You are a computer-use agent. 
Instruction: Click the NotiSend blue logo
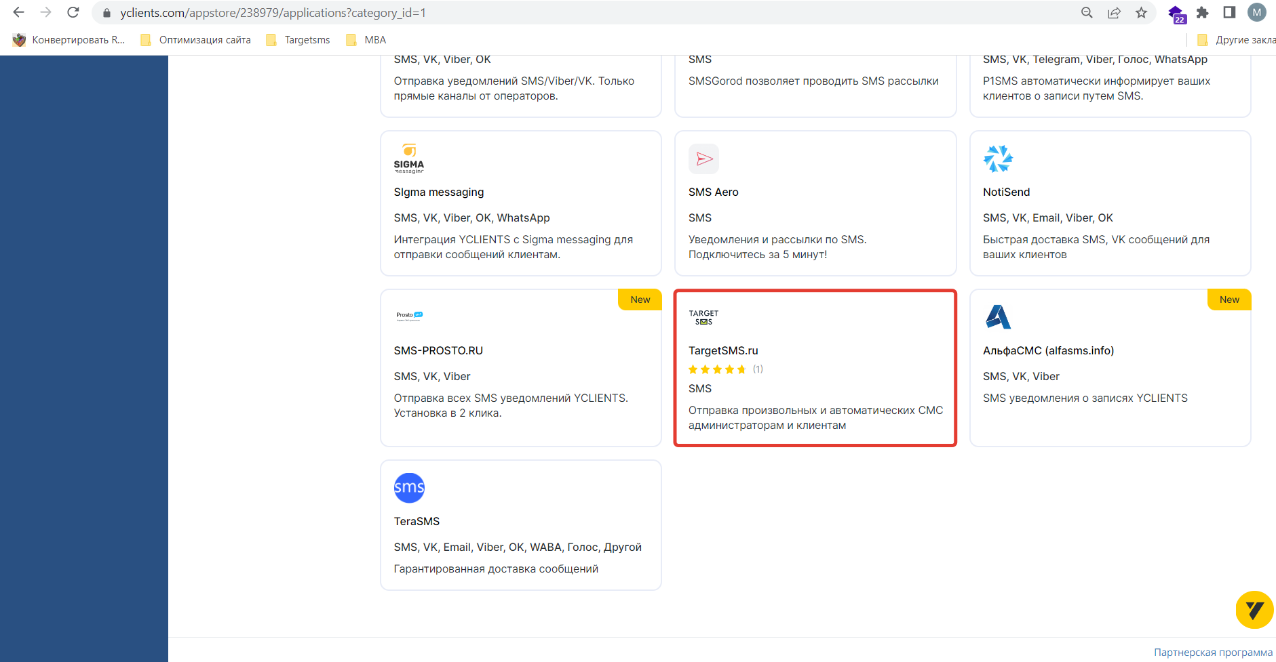pyautogui.click(x=998, y=159)
